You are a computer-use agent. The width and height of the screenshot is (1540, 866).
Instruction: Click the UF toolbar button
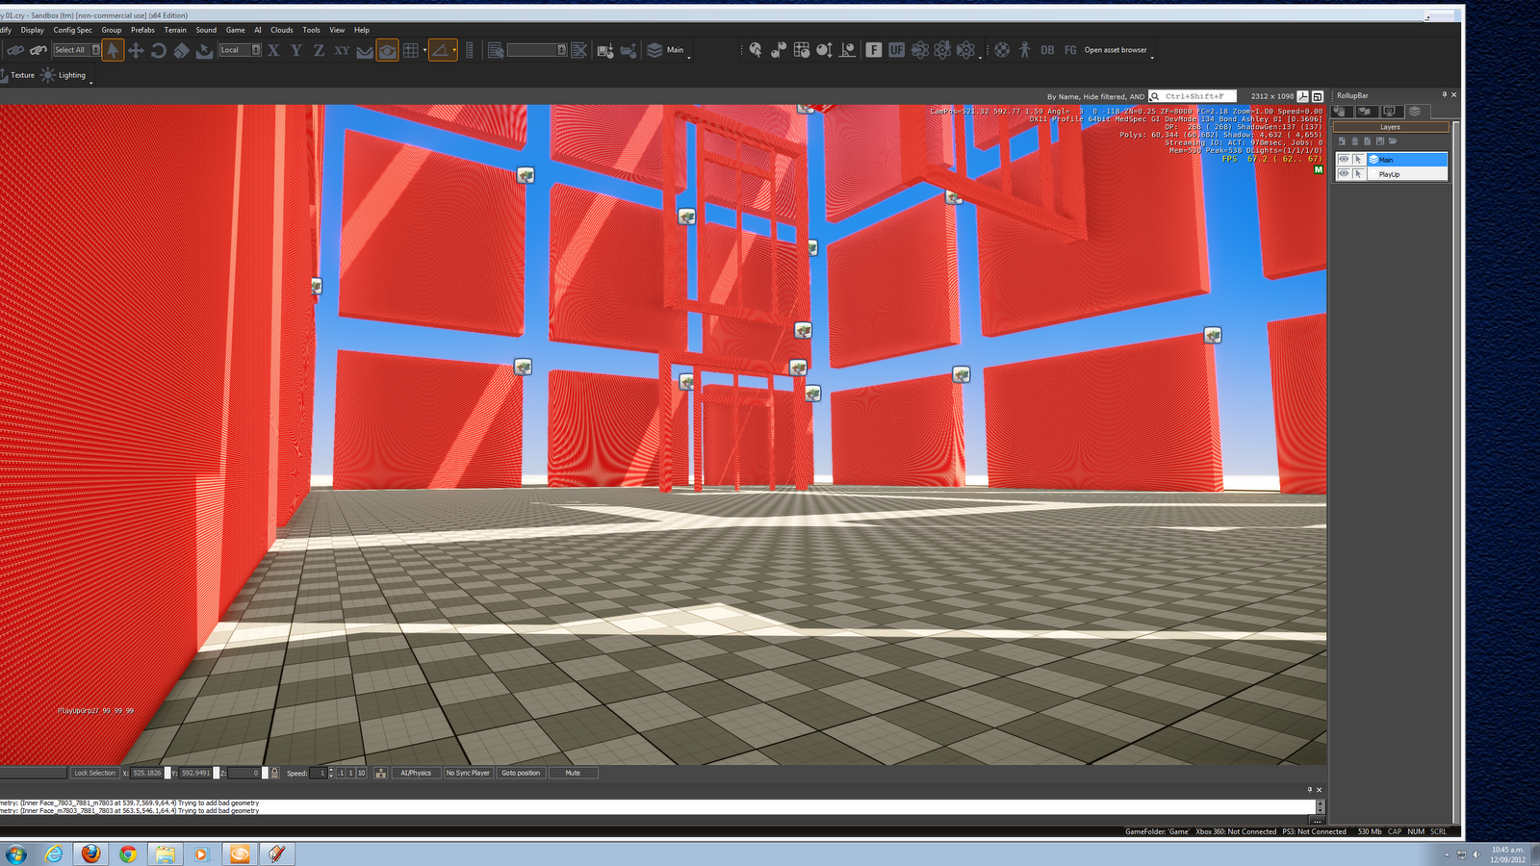[897, 50]
